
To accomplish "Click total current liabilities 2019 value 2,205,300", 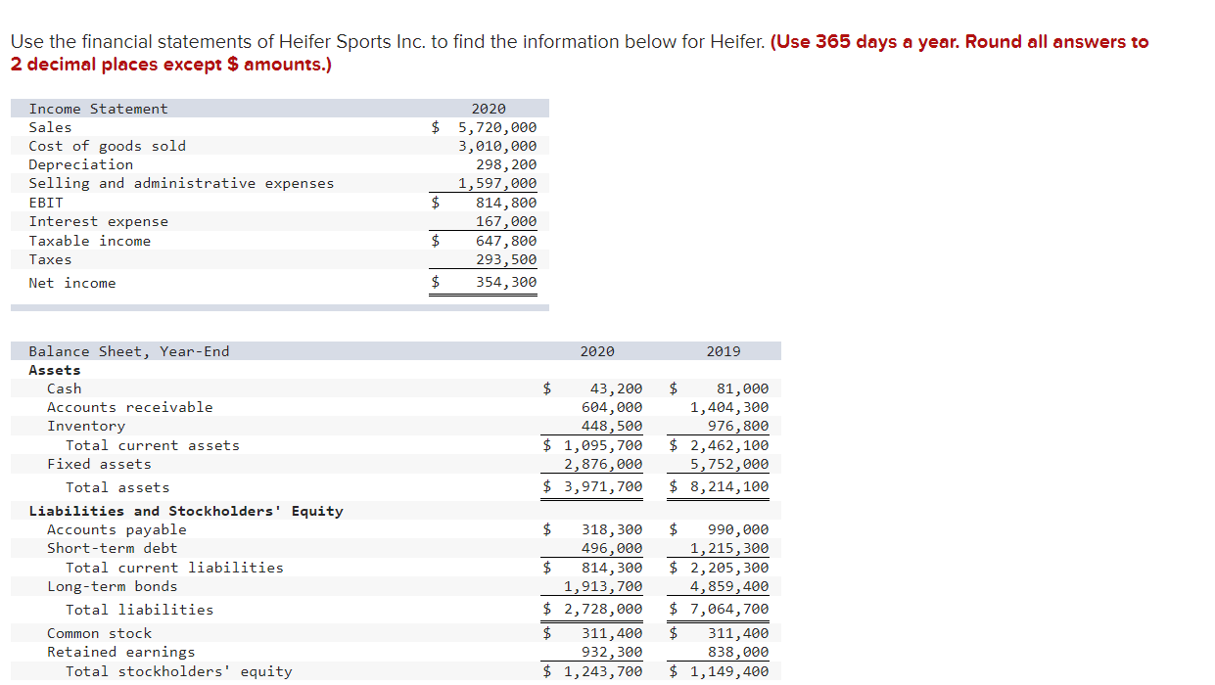I will (729, 568).
